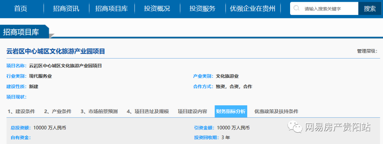Image resolution: width=383 pixels, height=144 pixels.
Task: Click the 管理层级 label
Action: (x=367, y=51)
